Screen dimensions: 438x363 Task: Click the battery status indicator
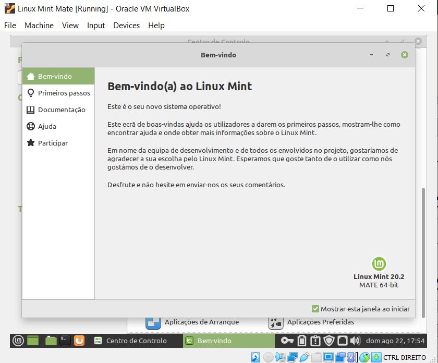click(x=301, y=341)
